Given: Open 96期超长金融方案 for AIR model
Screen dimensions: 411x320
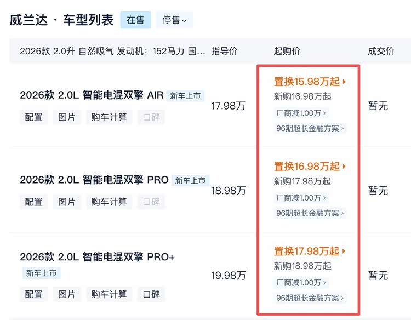Looking at the screenshot, I should pos(310,128).
